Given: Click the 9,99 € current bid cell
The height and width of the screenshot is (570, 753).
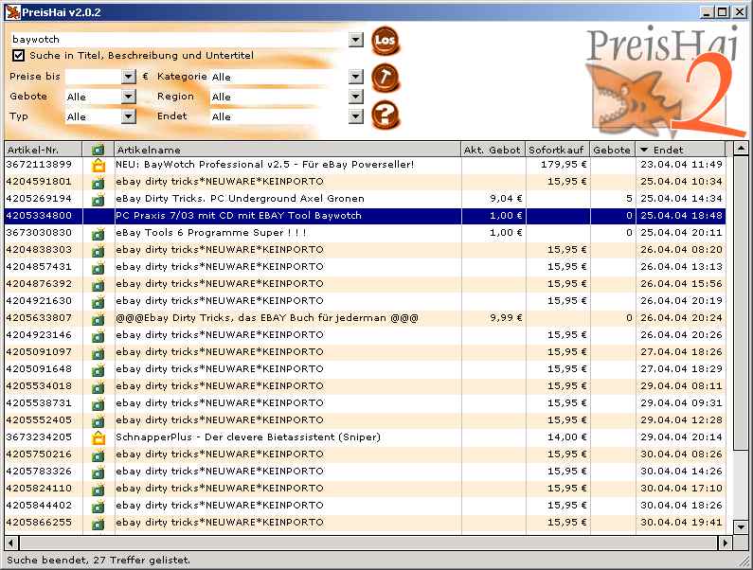Looking at the screenshot, I should (506, 318).
